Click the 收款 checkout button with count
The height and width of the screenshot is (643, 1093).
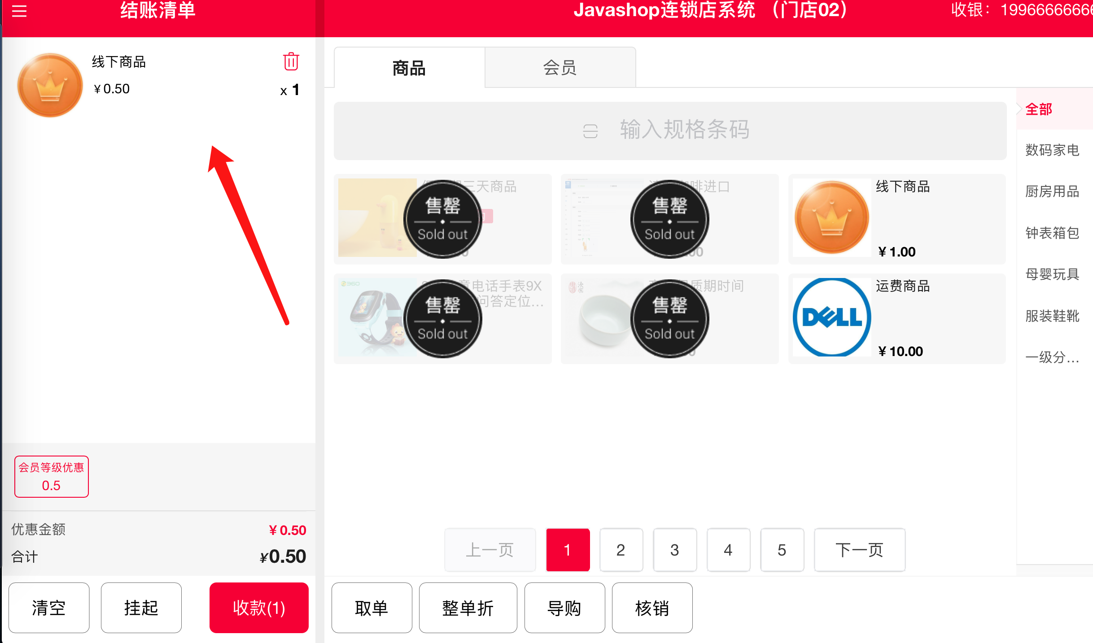(x=258, y=608)
